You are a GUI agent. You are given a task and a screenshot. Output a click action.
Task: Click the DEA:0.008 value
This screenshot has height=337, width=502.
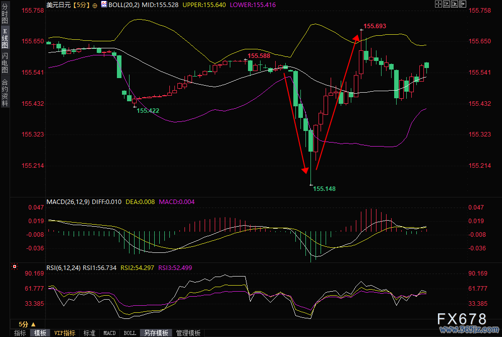coord(140,202)
